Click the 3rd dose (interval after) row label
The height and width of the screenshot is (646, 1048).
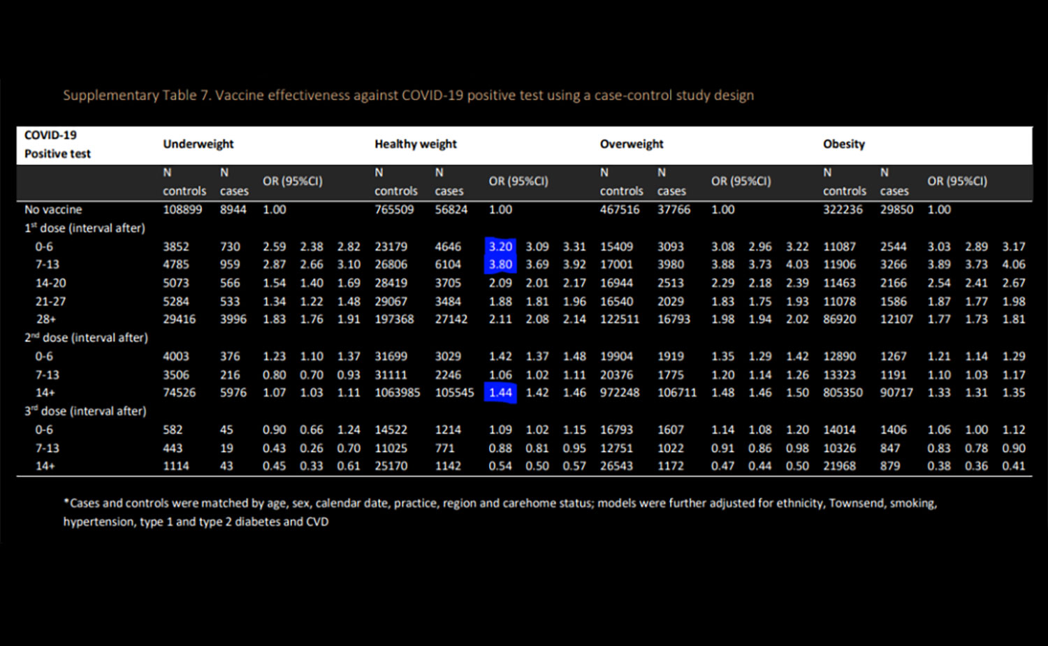coord(85,411)
